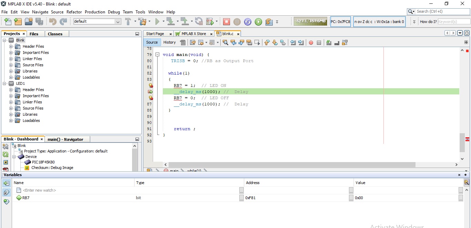
Task: Toggle Bookmark in editor toolbar
Action: click(283, 43)
